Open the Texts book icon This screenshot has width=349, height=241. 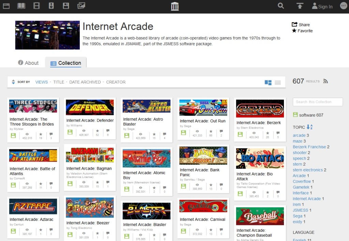point(21,6)
